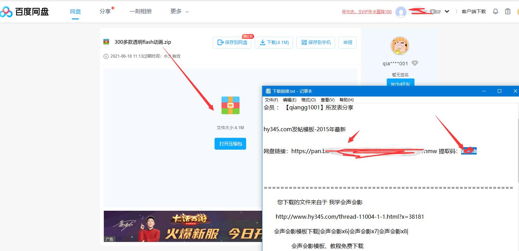Click the hy345.com thread URL text in Notepad
Image resolution: width=519 pixels, height=251 pixels.
pyautogui.click(x=350, y=217)
